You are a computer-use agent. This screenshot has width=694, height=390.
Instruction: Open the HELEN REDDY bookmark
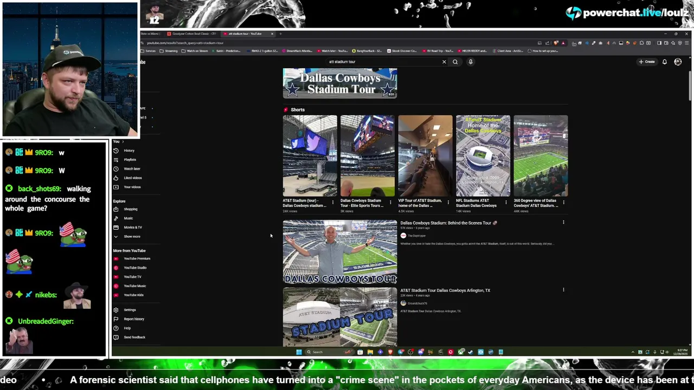click(x=473, y=51)
